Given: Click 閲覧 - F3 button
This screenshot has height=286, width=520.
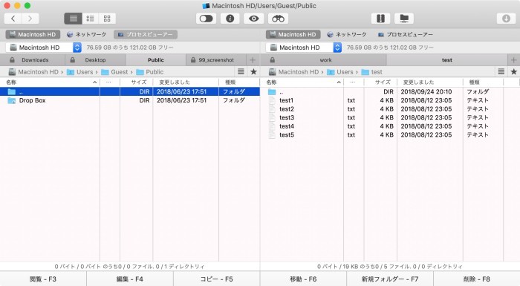Looking at the screenshot, I should coord(43,279).
